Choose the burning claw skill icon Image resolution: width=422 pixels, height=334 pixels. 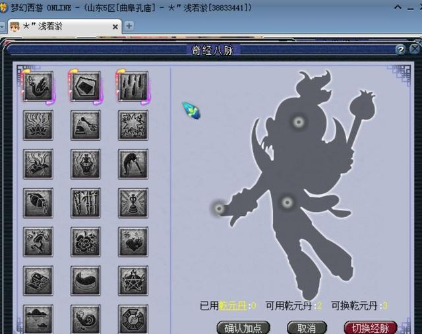tap(38, 164)
